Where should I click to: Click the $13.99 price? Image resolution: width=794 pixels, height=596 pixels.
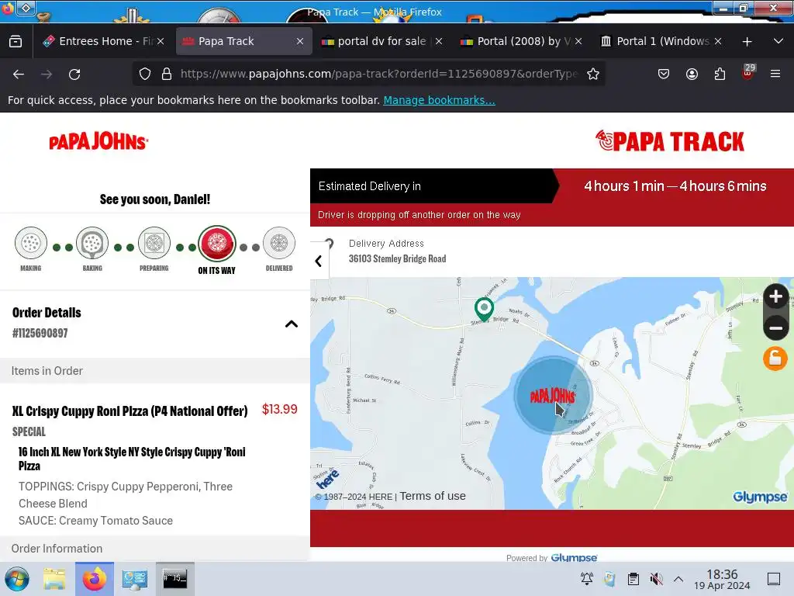pyautogui.click(x=279, y=410)
